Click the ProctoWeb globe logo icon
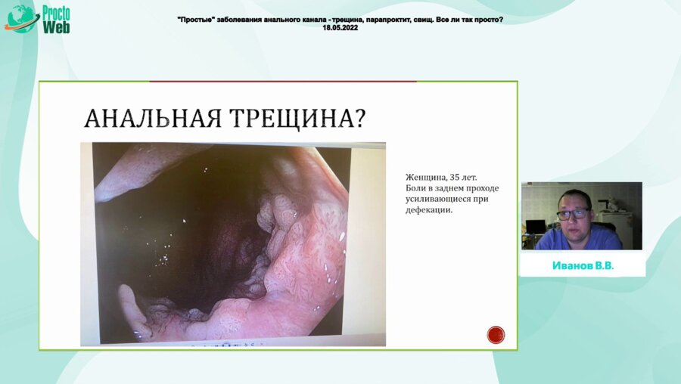This screenshot has height=384, width=681. [20, 18]
